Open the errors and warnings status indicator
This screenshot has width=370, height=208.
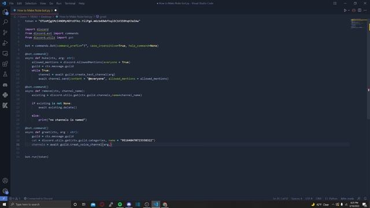click(15, 199)
